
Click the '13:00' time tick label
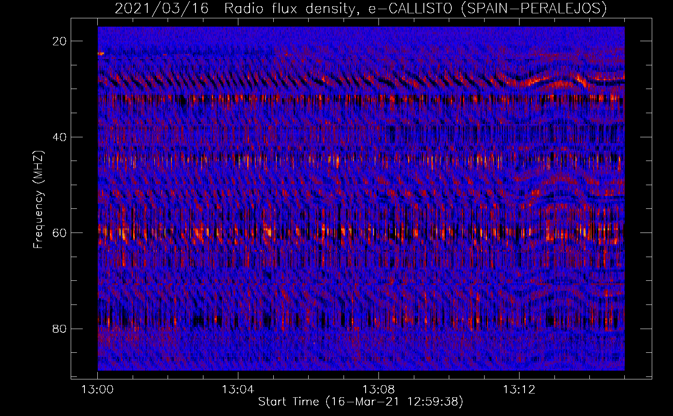(97, 390)
